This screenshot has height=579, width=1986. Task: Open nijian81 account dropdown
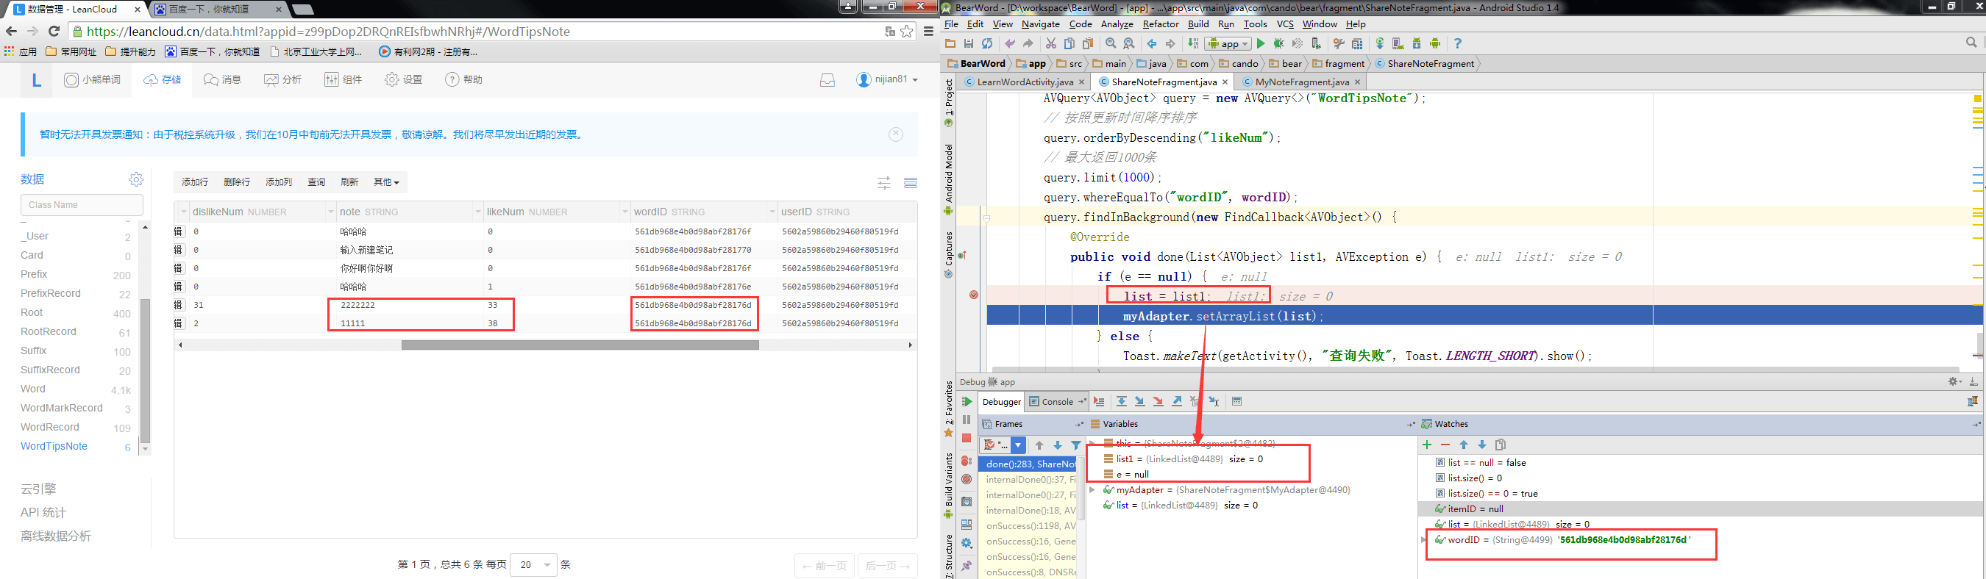pos(887,80)
